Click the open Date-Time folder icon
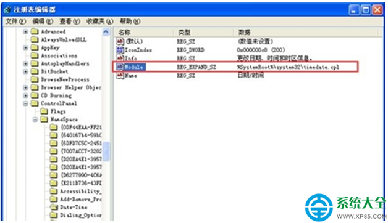 pos(54,207)
